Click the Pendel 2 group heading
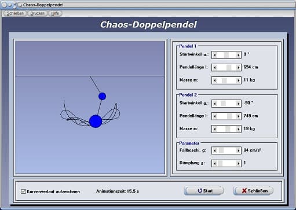This screenshot has width=296, height=210. [188, 95]
